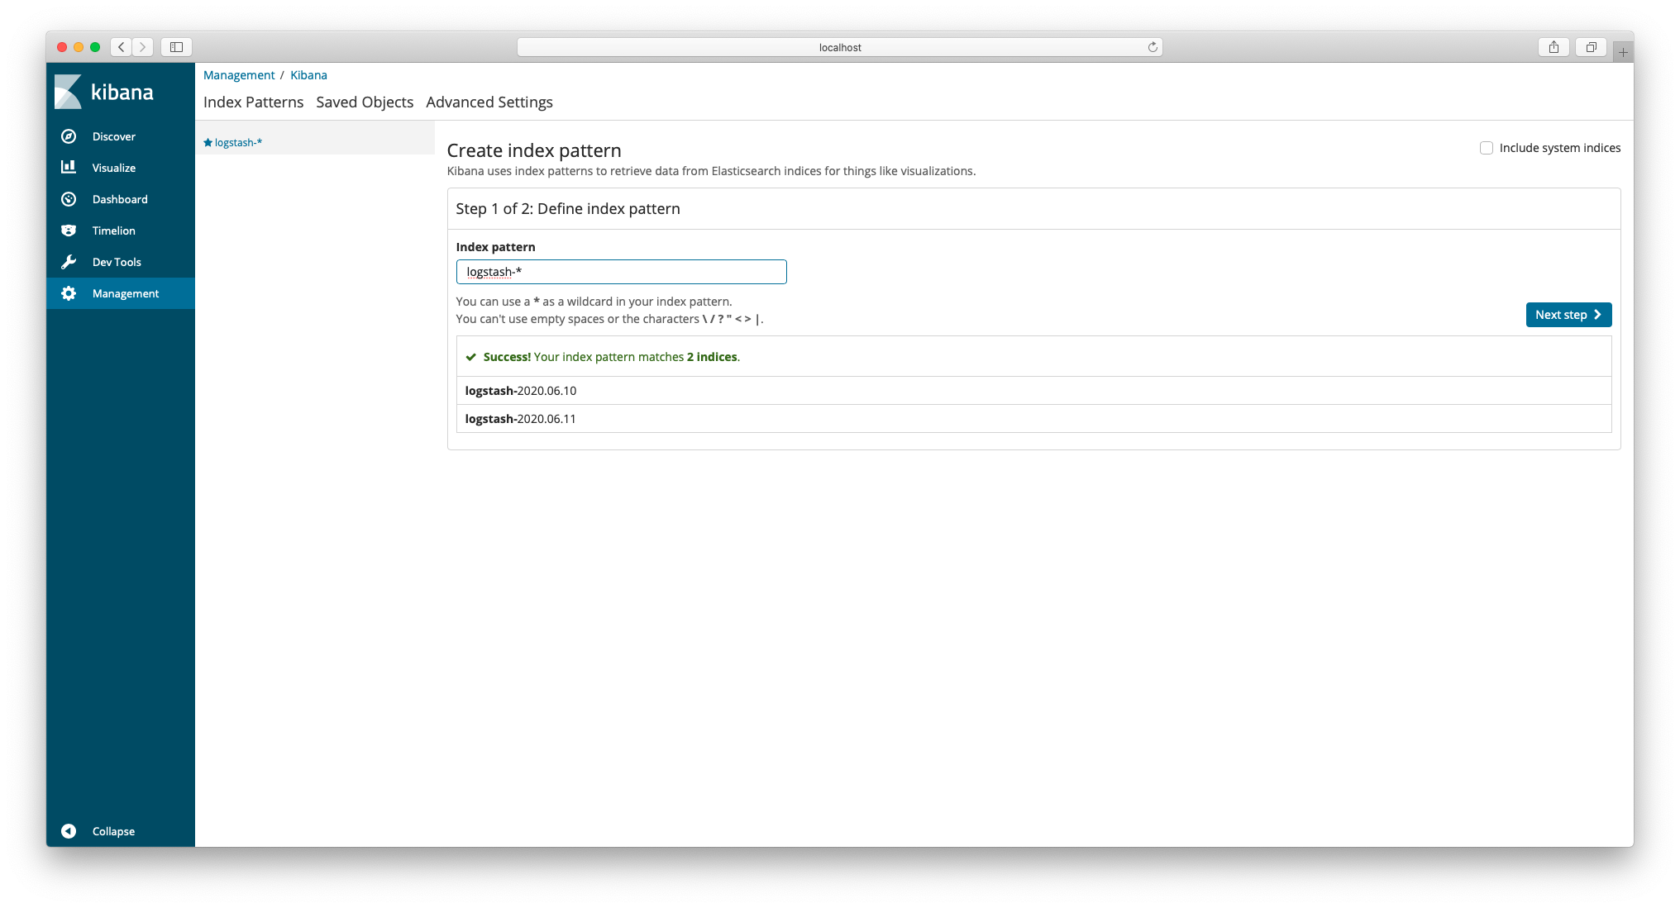The height and width of the screenshot is (908, 1680).
Task: Open Timelion via its mask icon
Action: [69, 231]
